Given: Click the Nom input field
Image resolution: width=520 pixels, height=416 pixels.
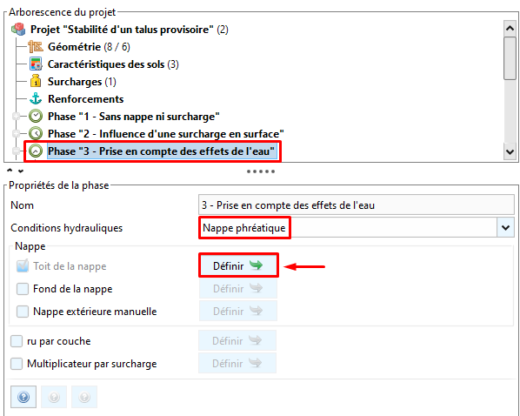Looking at the screenshot, I should [x=357, y=205].
